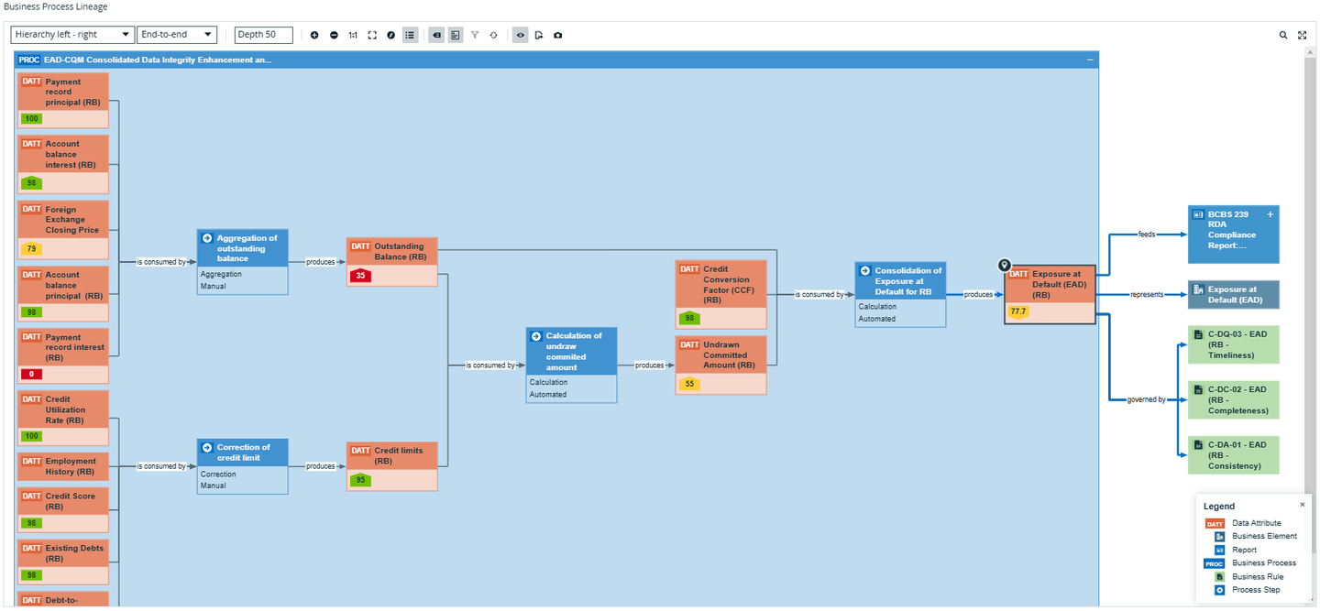Click Credit Conversion Factor (CCF) node
The height and width of the screenshot is (611, 1320).
[721, 295]
